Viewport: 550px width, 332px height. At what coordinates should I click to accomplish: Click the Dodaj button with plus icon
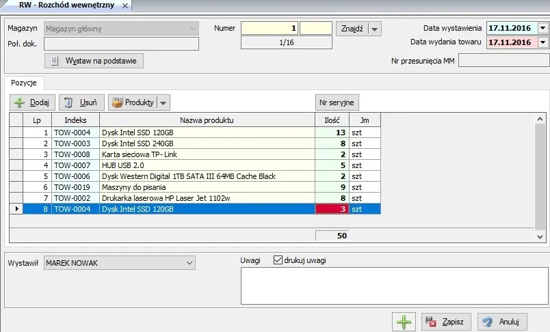click(32, 102)
